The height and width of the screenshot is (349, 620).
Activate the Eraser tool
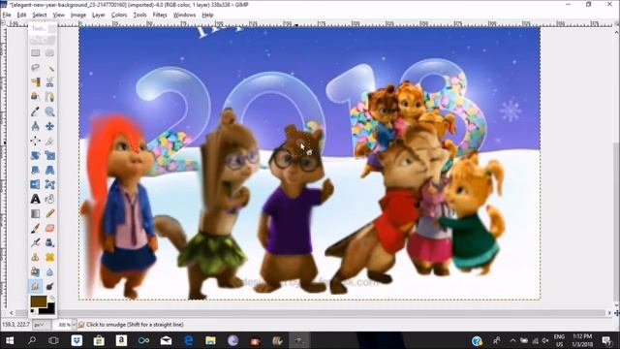click(49, 229)
